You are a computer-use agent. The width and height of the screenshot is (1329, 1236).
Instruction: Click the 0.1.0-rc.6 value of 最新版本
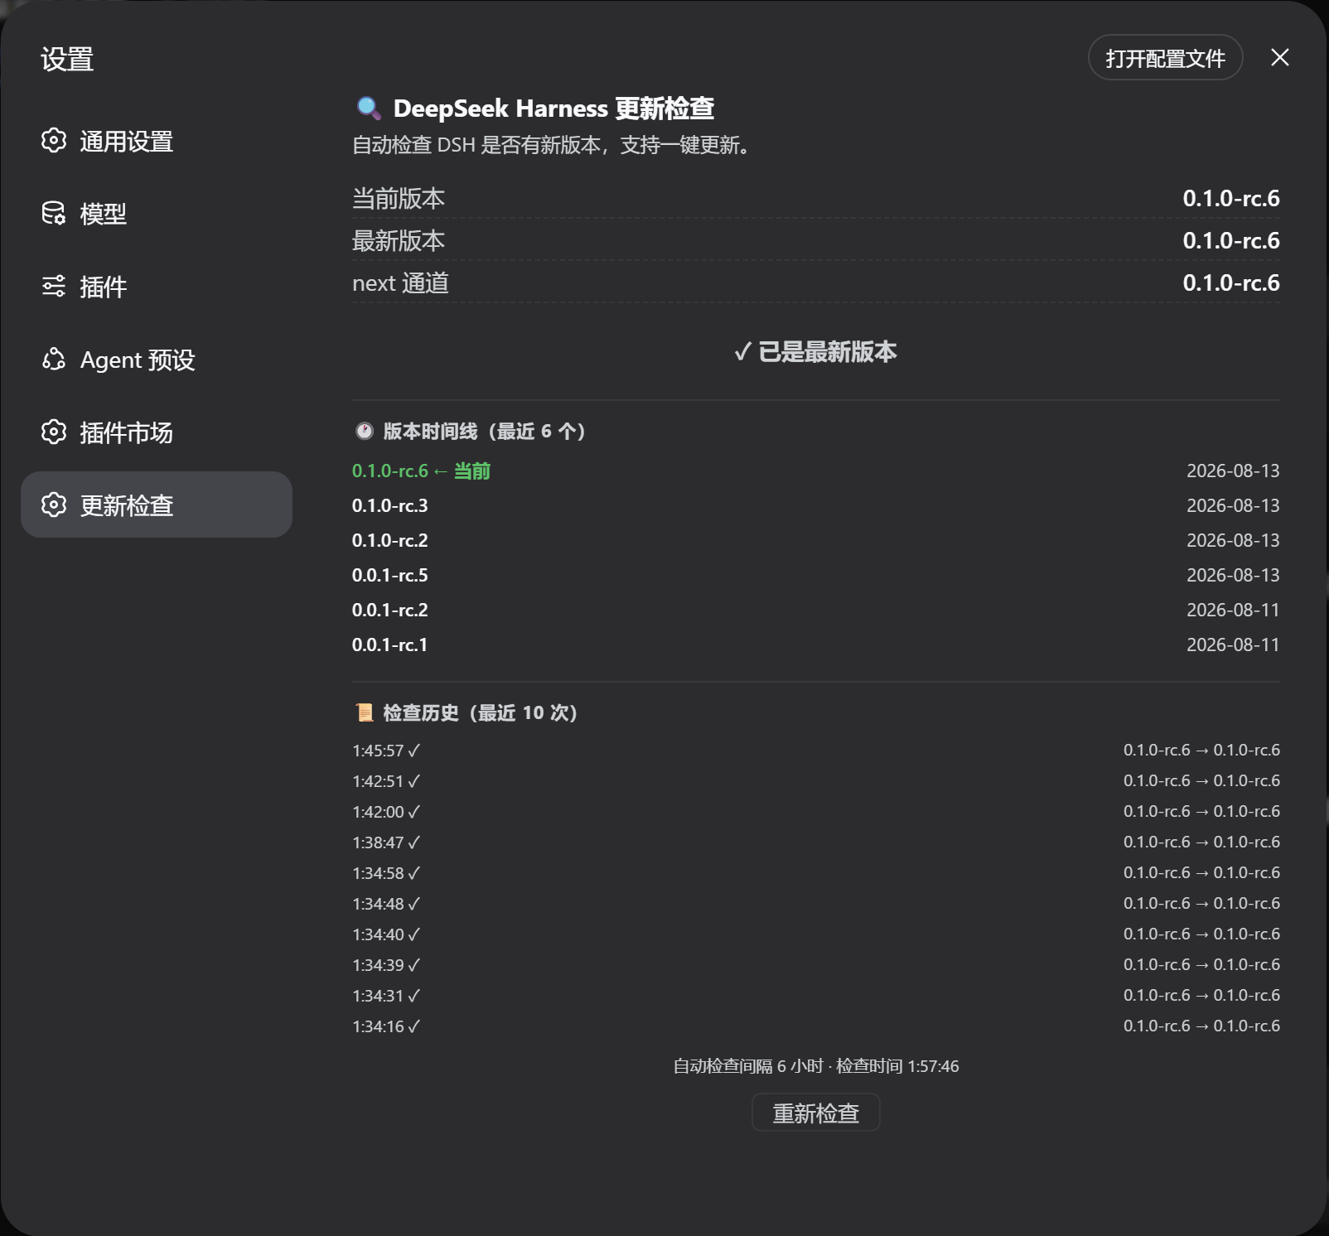[1231, 240]
